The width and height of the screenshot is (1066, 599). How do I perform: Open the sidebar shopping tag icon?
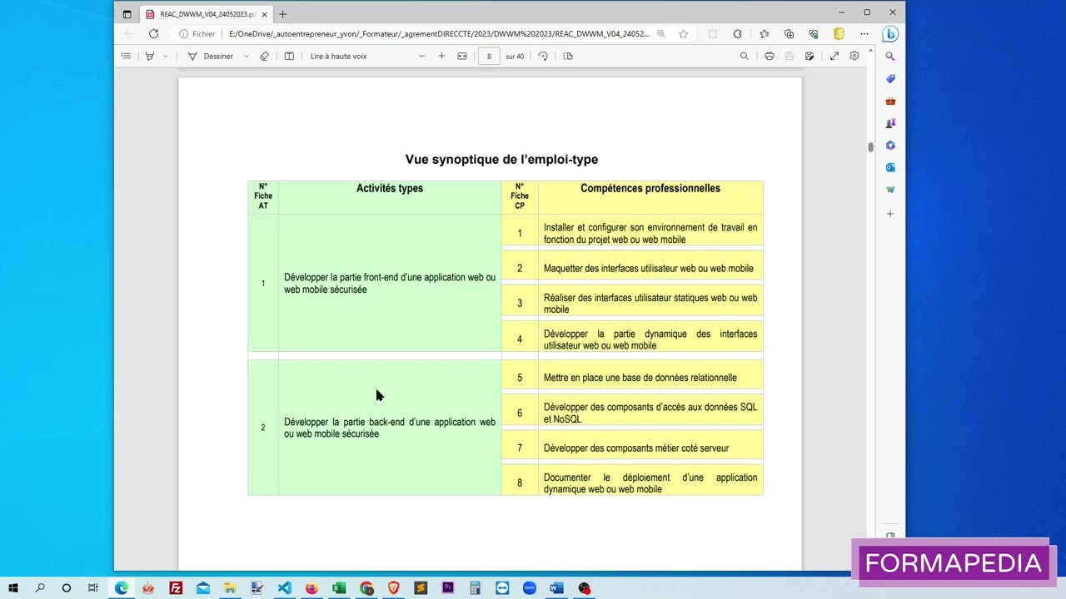[890, 79]
